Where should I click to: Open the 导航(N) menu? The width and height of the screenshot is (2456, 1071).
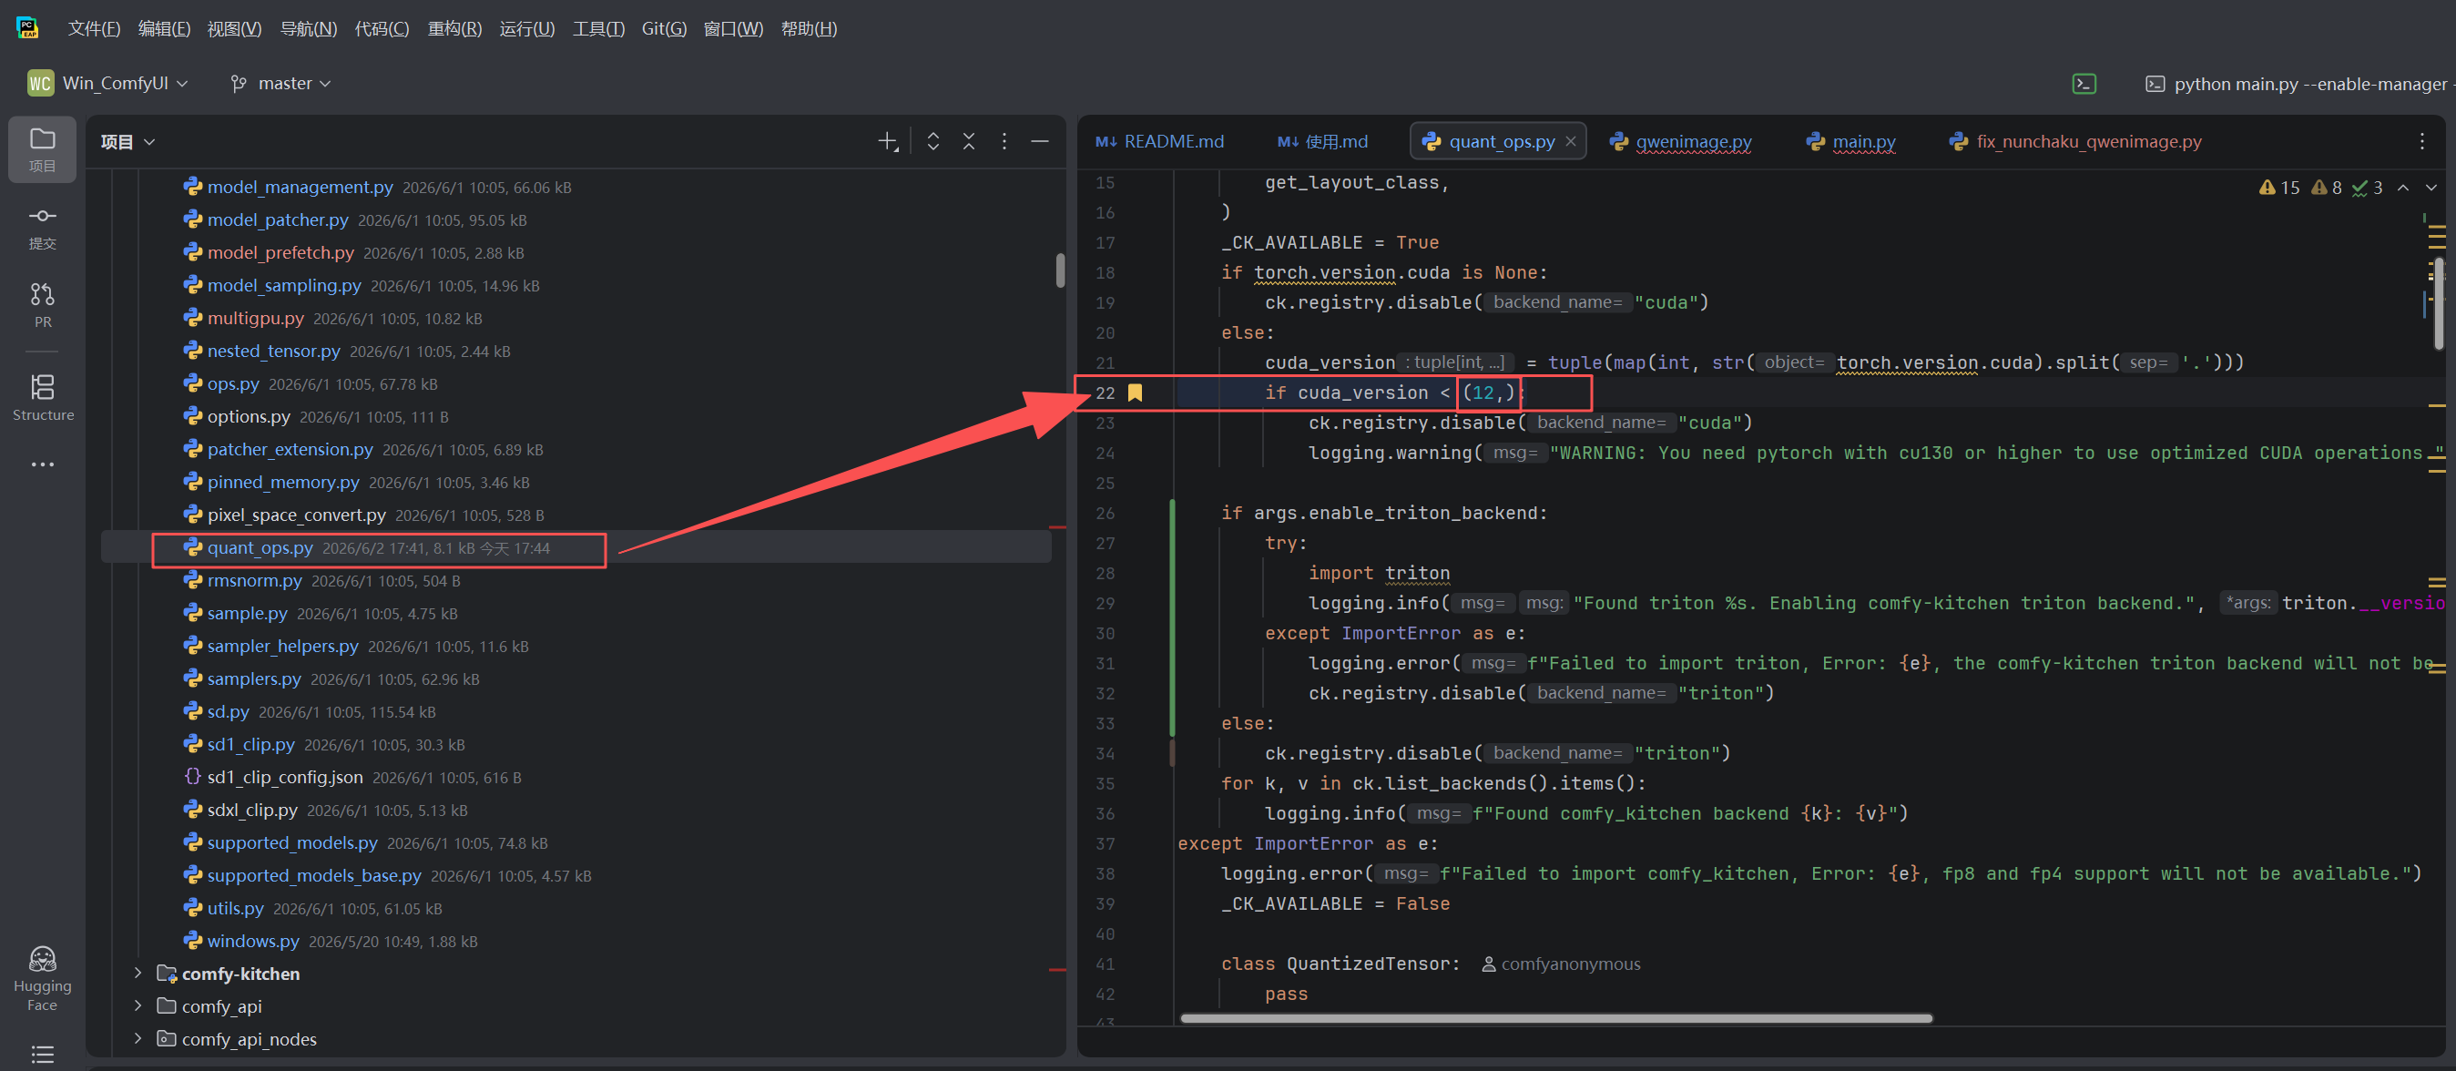coord(308,28)
